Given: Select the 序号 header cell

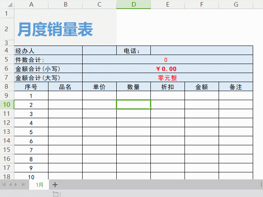Looking at the screenshot, I should click(x=31, y=87).
